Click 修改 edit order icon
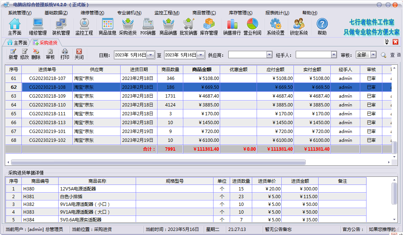The image size is (403, 235). 24,54
